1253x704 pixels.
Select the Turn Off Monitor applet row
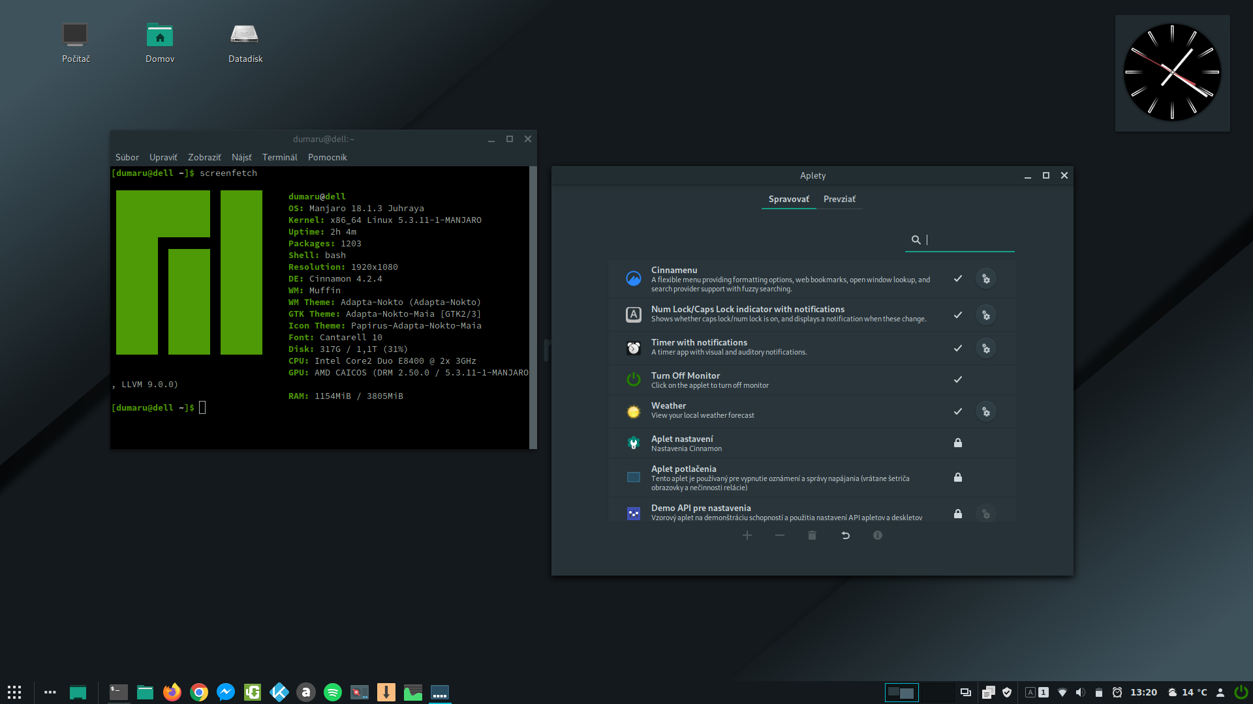783,380
